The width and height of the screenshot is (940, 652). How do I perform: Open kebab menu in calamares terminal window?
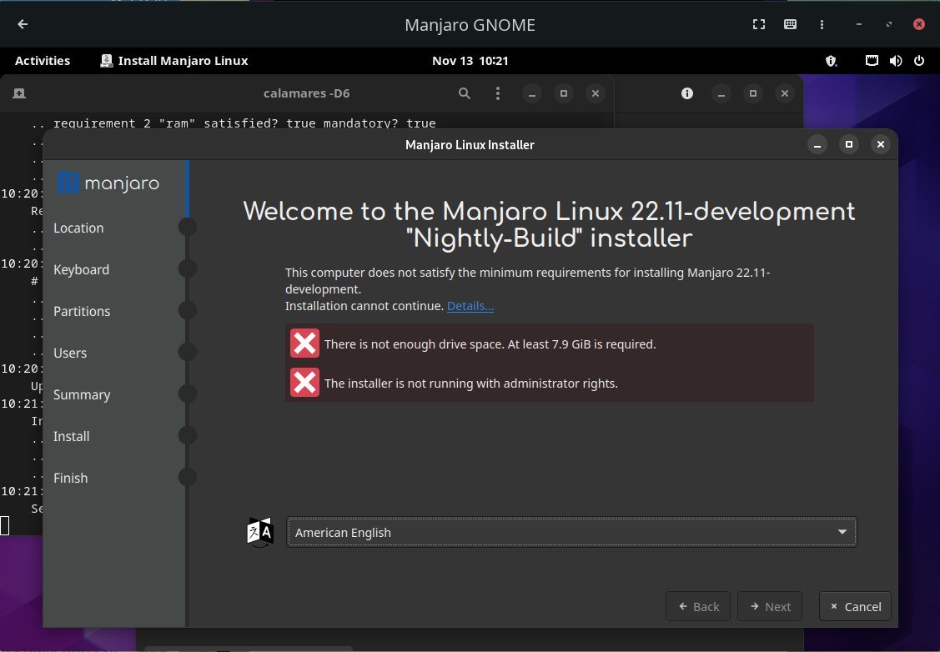[498, 93]
